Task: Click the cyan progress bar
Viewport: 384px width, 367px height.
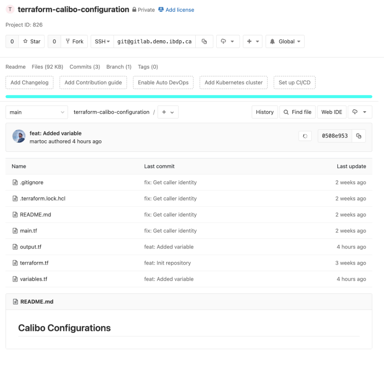Action: tap(189, 97)
